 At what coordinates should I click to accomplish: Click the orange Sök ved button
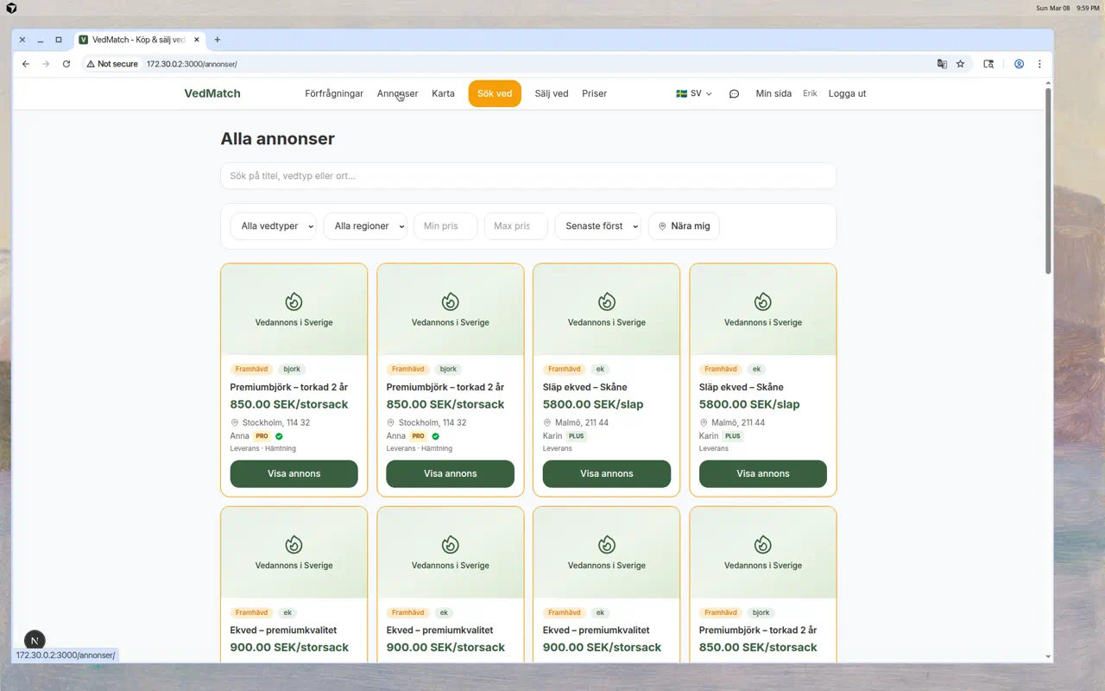point(495,94)
